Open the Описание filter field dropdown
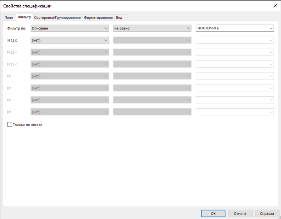 [70, 28]
